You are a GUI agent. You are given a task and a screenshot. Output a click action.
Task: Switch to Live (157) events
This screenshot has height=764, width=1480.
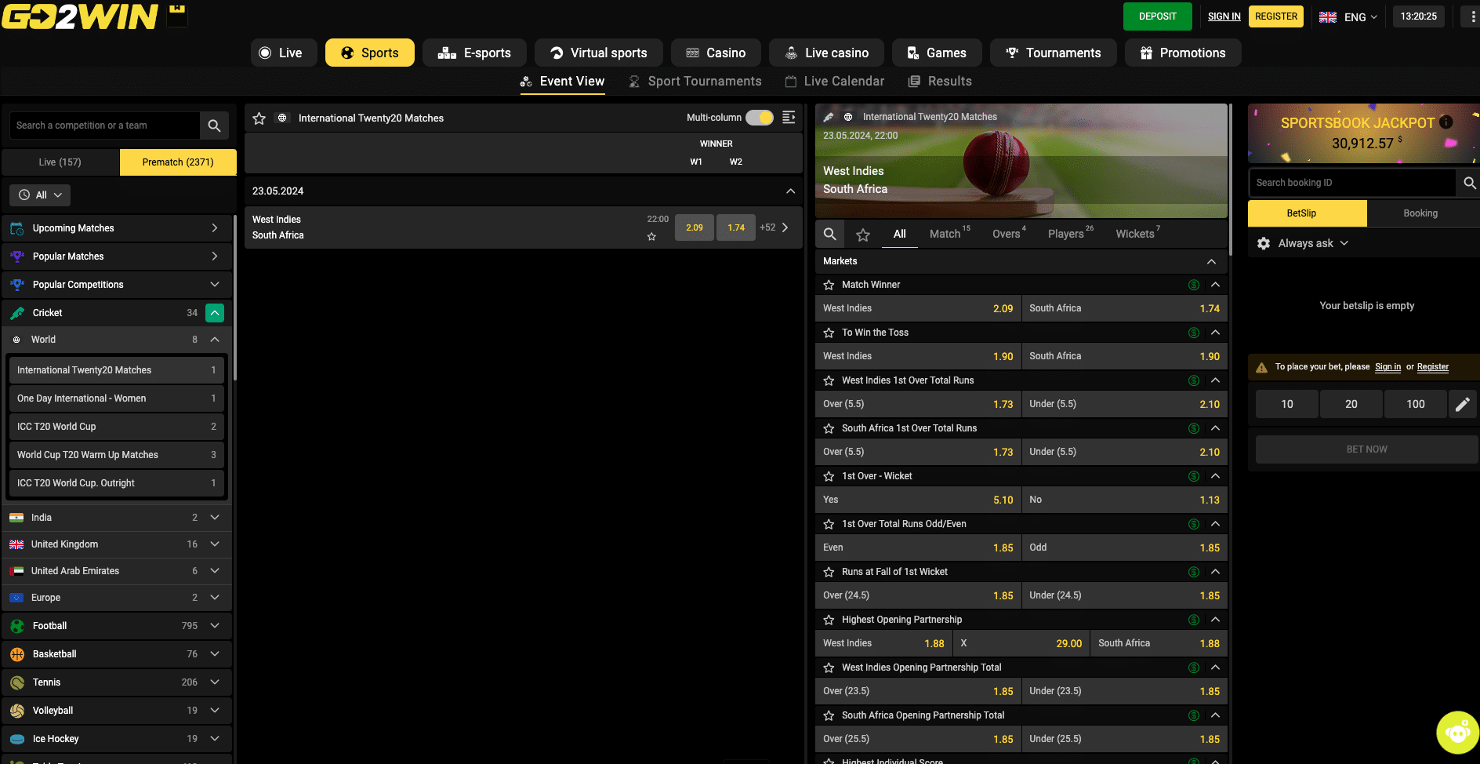tap(60, 162)
